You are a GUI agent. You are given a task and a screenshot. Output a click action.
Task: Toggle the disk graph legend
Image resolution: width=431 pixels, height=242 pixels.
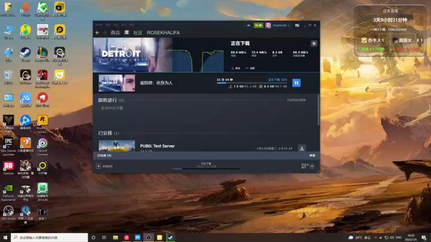click(250, 68)
